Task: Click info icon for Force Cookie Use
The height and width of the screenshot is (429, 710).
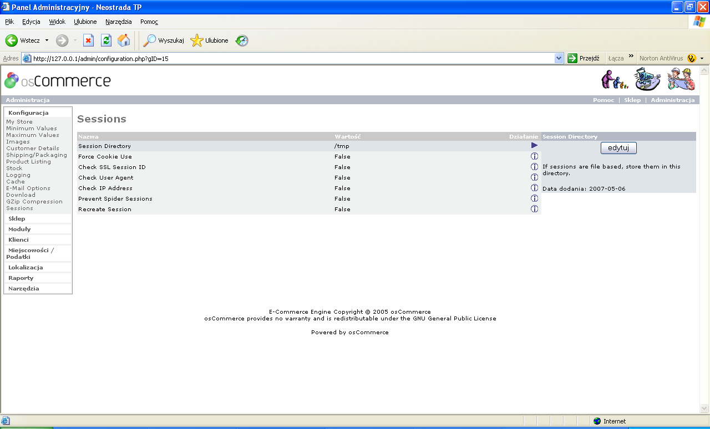Action: click(535, 156)
